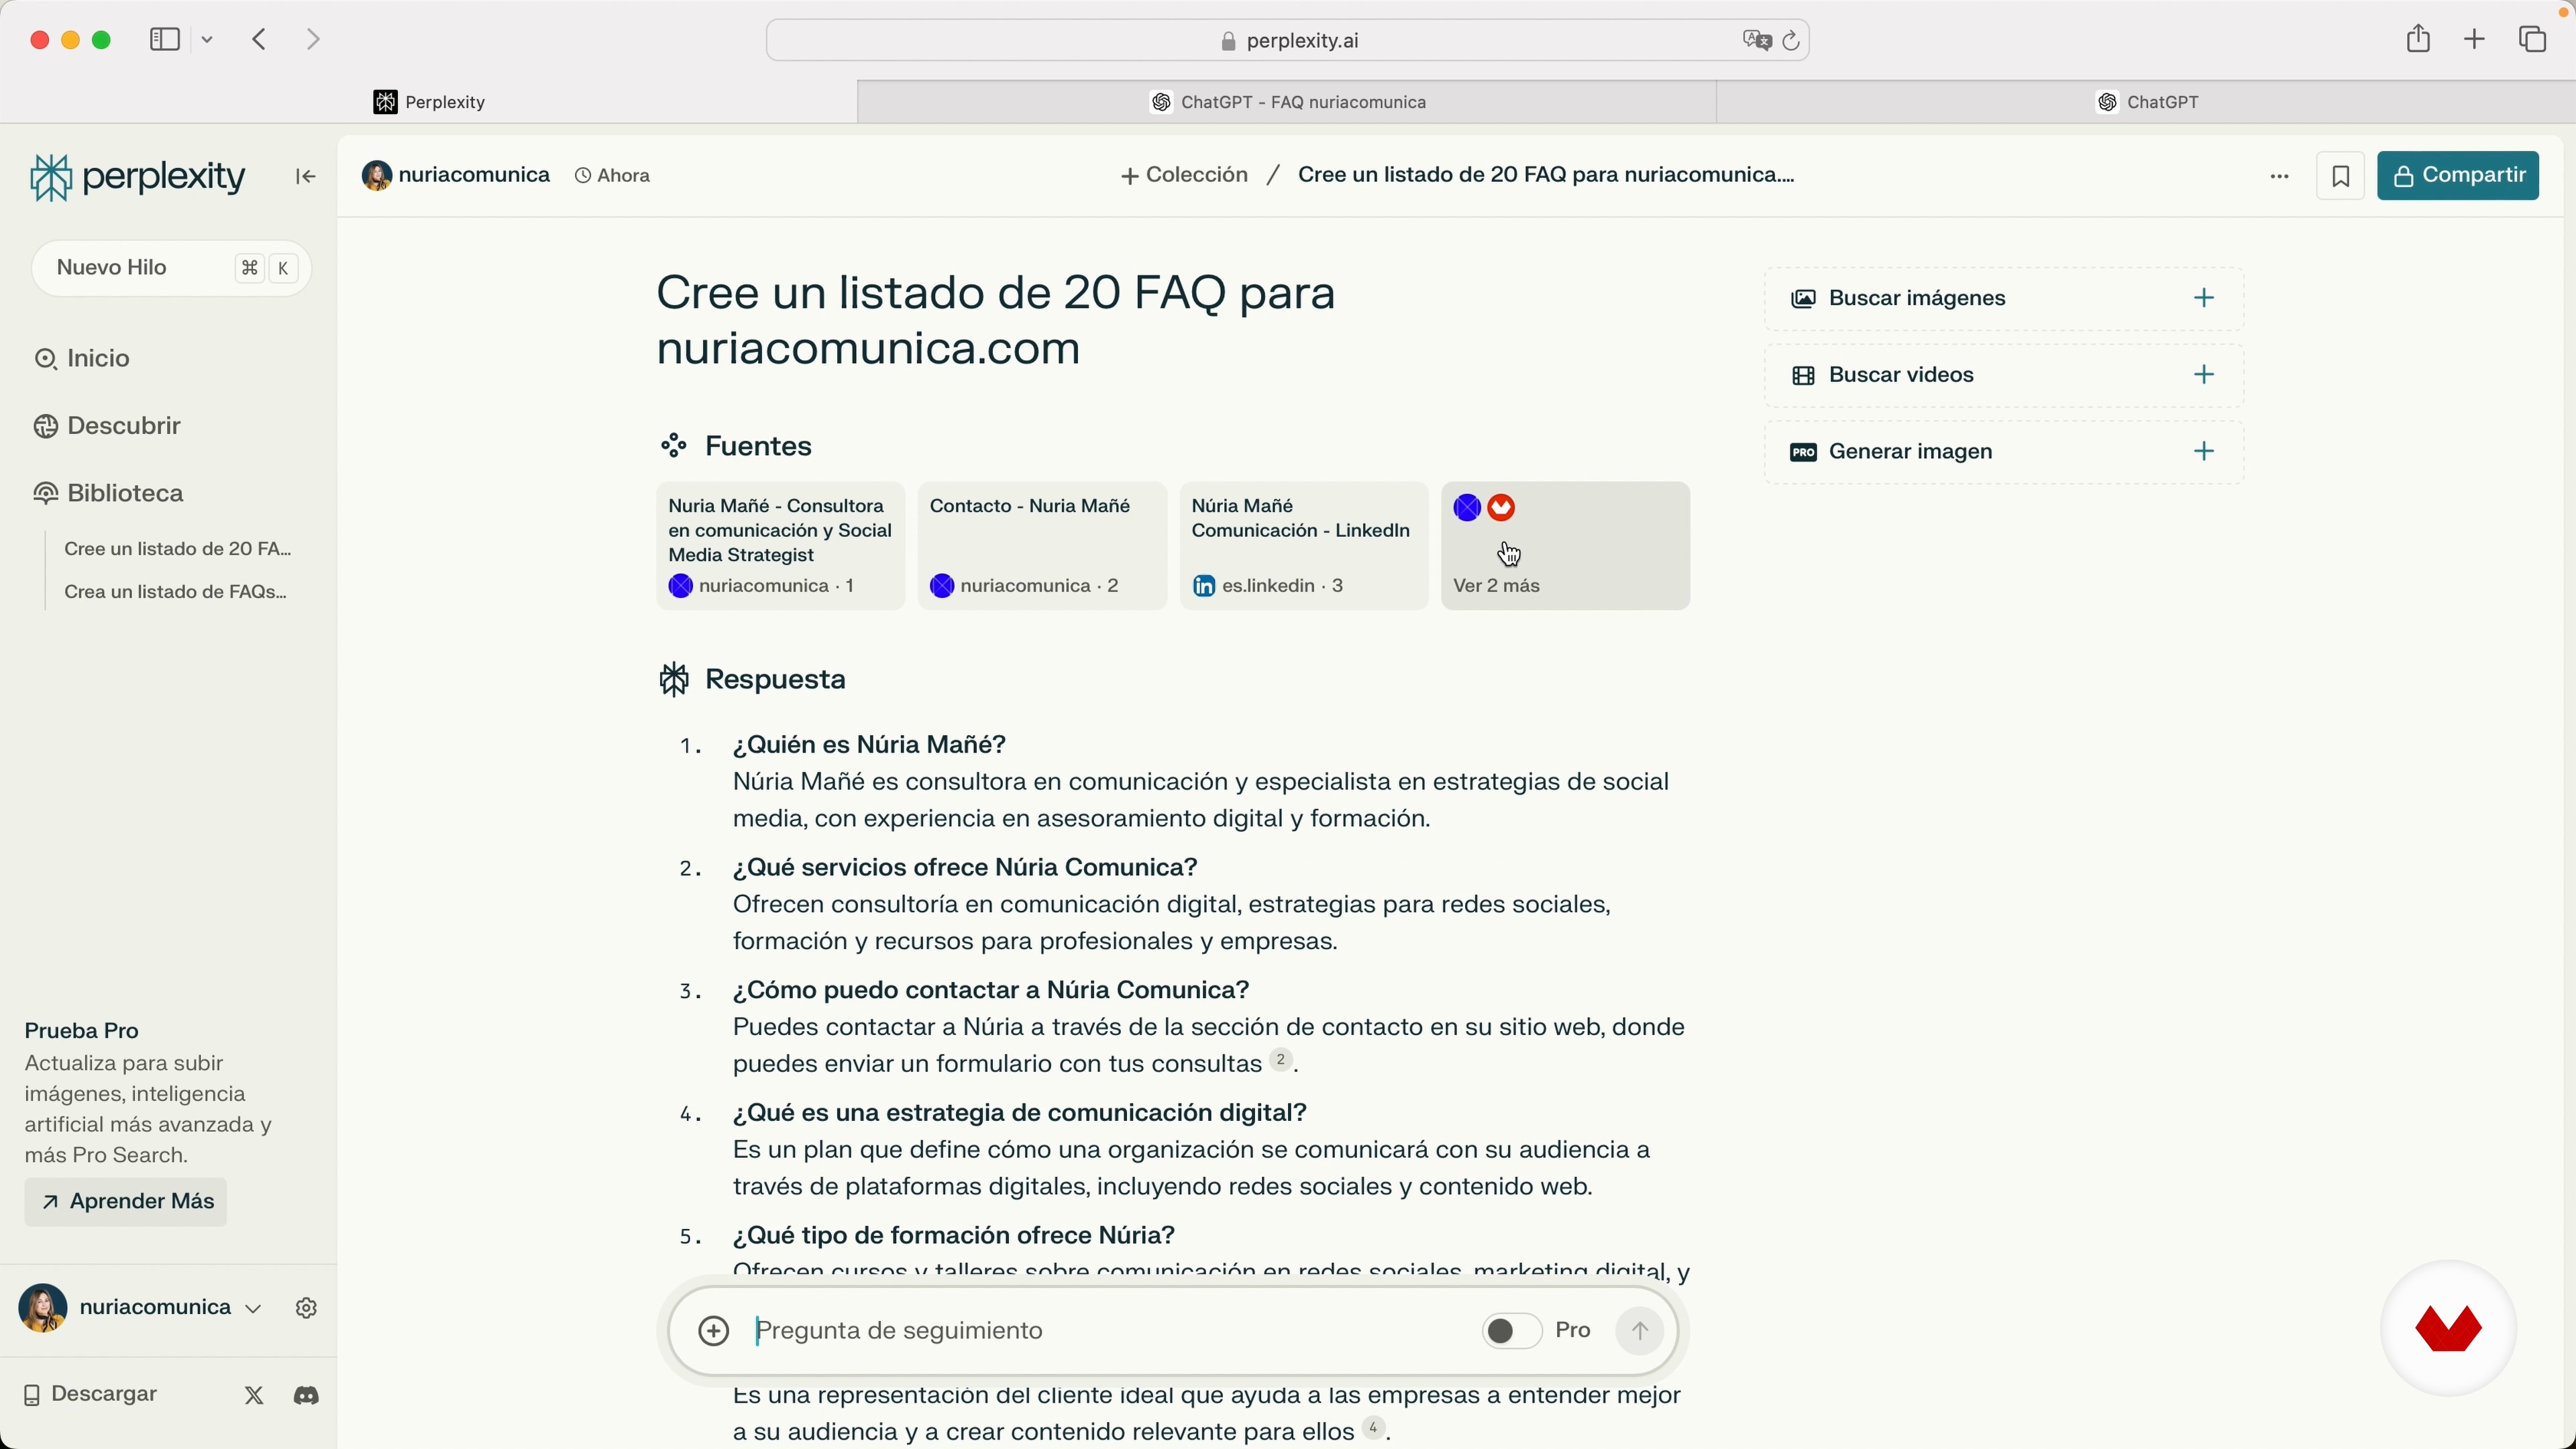Click question '¿Quién es Núria Mañé?'
Screen dimensions: 2576x1449
tap(869, 745)
